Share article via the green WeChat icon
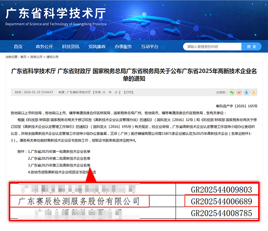The height and width of the screenshot is (231, 268). click(232, 92)
